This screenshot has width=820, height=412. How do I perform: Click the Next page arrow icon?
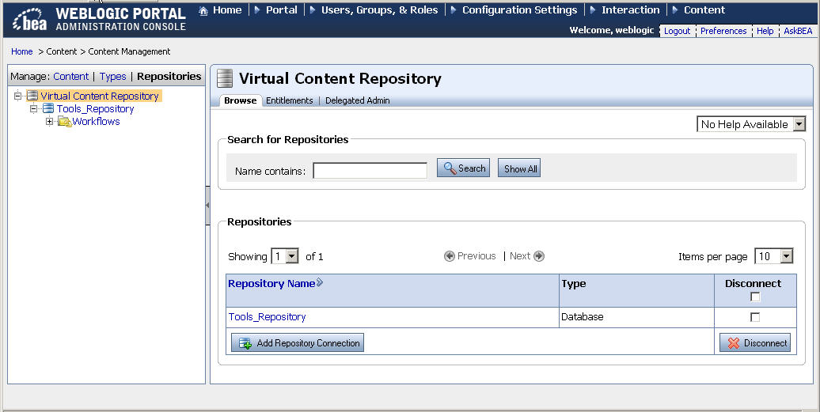pos(539,256)
